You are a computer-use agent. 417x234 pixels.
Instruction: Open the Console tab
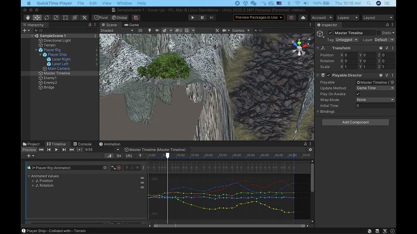pyautogui.click(x=82, y=144)
